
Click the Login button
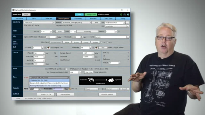(26, 15)
